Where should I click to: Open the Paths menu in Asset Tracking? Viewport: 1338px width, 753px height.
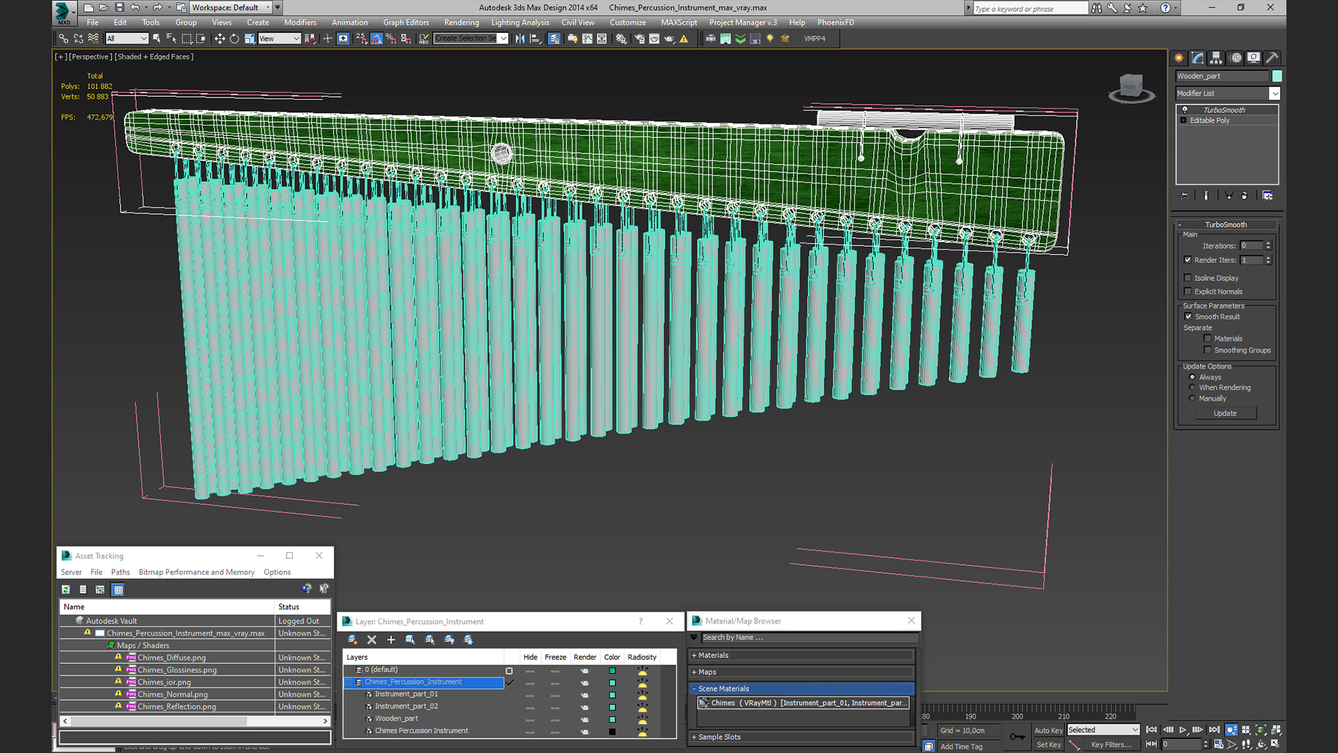pos(121,572)
